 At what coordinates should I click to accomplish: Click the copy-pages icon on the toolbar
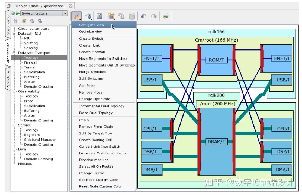tap(121, 16)
